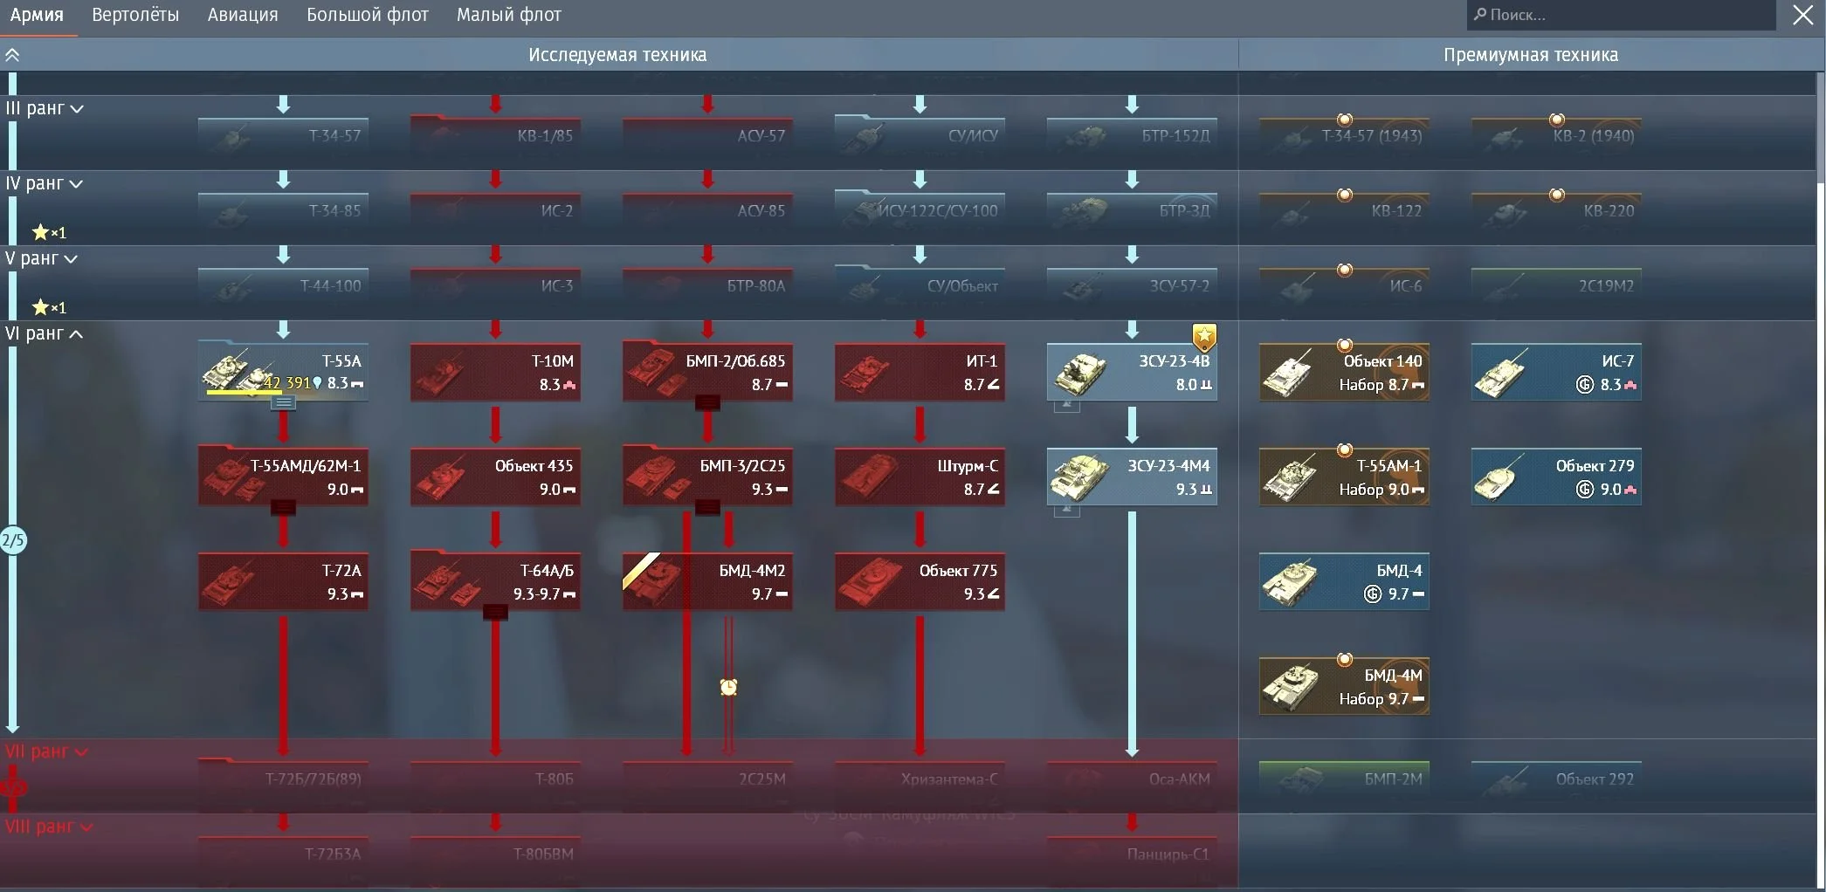Image resolution: width=1826 pixels, height=892 pixels.
Task: Collapse the VI ранг section
Action: coord(45,333)
